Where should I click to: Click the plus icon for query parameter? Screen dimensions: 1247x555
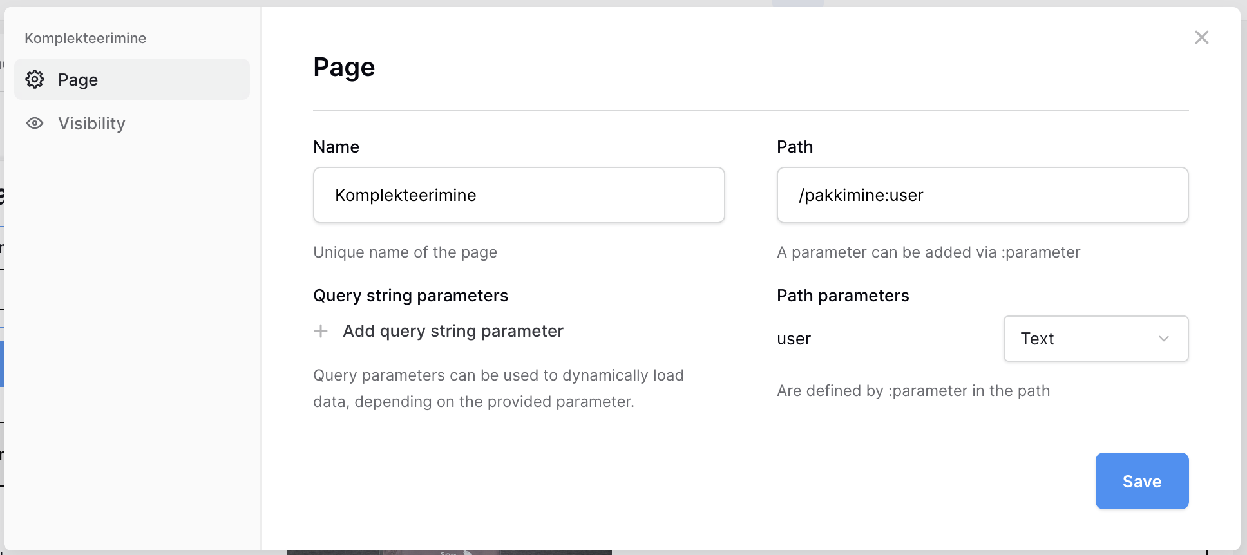(x=321, y=331)
